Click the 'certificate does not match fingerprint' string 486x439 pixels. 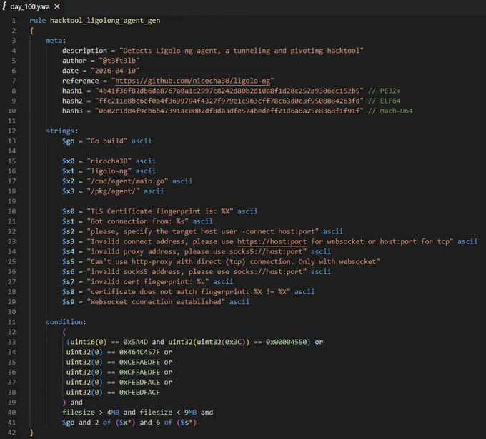(x=189, y=292)
